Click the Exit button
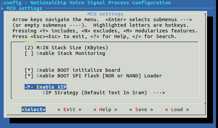This screenshot has height=128, width=218. pyautogui.click(x=69, y=109)
